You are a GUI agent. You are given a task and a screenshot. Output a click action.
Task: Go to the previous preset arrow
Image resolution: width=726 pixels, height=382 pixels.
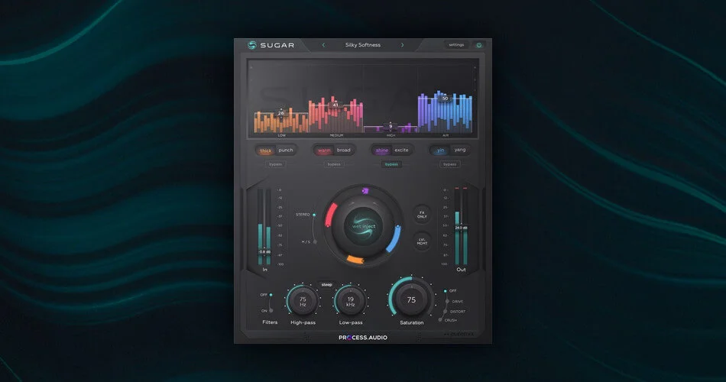tap(323, 45)
